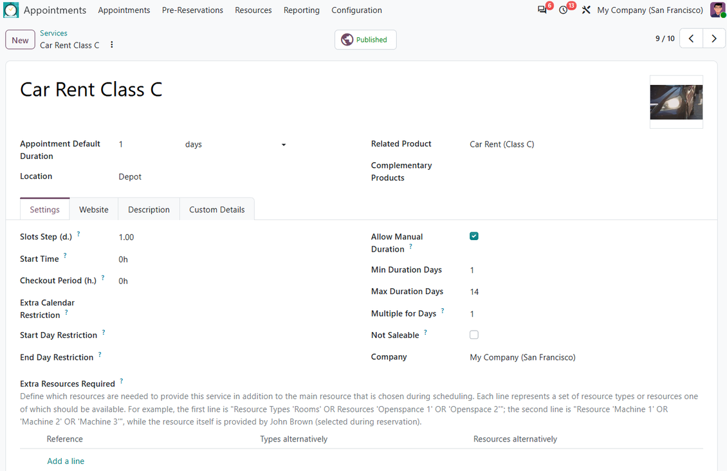Open the messages conversation icon
The width and height of the screenshot is (727, 471).
[542, 10]
